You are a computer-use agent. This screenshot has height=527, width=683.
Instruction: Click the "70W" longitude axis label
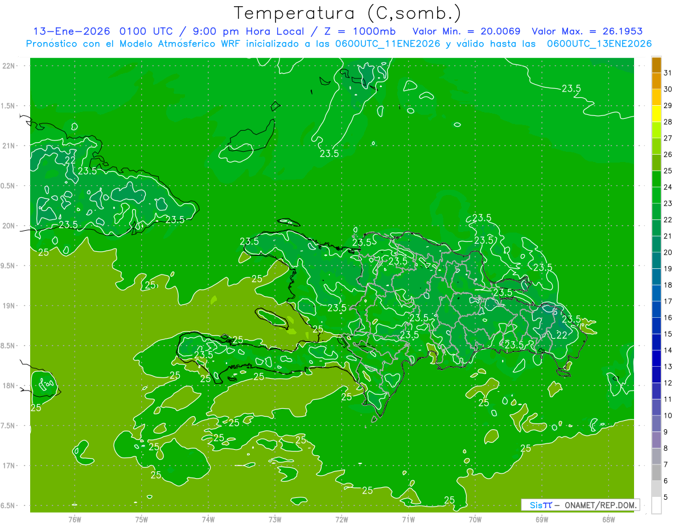[475, 519]
